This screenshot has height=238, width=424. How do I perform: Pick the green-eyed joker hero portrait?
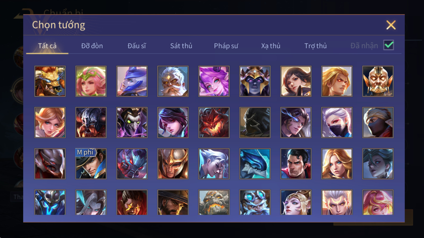tap(132, 122)
